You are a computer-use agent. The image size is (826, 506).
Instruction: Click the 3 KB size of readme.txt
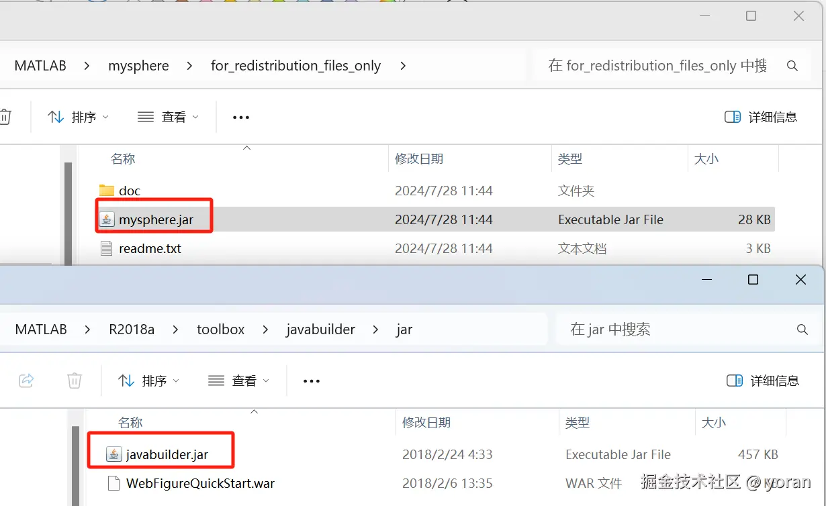pyautogui.click(x=758, y=248)
